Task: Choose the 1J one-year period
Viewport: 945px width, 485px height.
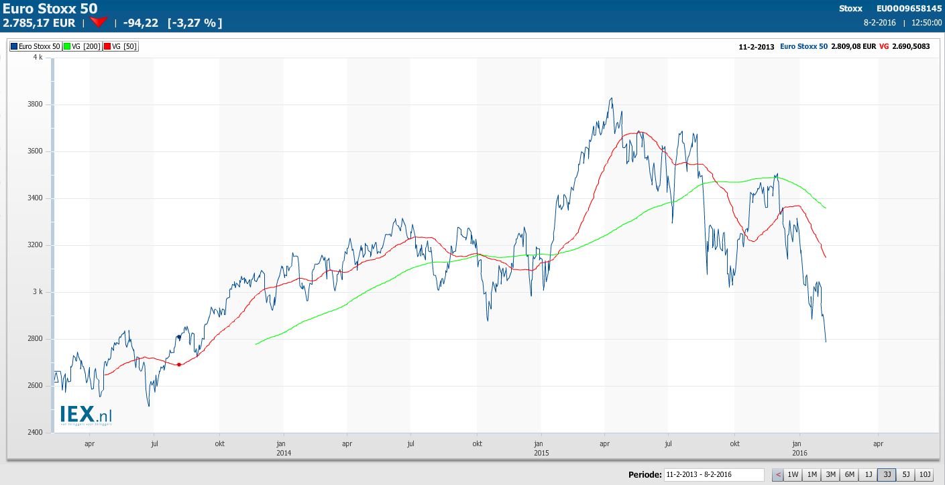Action: click(868, 475)
